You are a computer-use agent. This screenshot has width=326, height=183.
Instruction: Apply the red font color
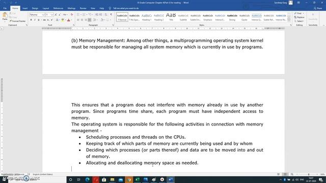point(69,20)
